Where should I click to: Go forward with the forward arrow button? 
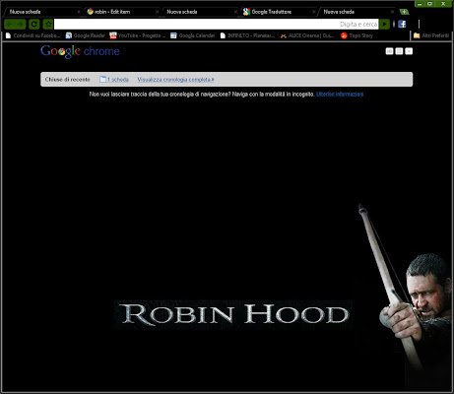tap(21, 25)
